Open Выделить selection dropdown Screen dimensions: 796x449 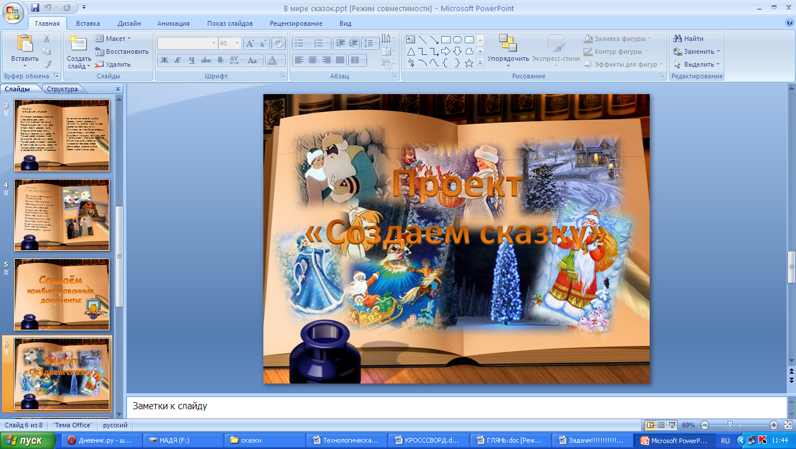pos(696,64)
